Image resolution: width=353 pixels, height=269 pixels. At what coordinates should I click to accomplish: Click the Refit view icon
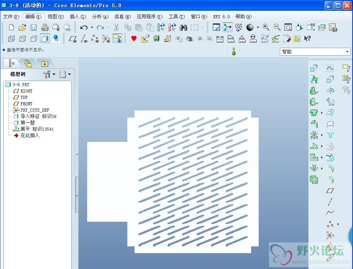(x=288, y=27)
